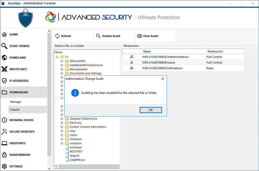The height and width of the screenshot is (171, 259).
Task: Expand the Adatabasefii1L0q2xmuCp folder
Action: pyautogui.click(x=62, y=65)
